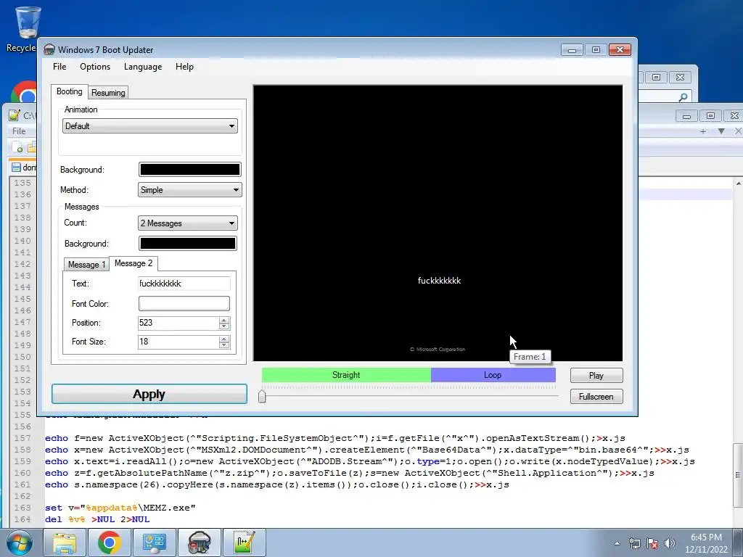
Task: Click the Notepad++ vertical scrollbar thumb
Action: pyautogui.click(x=738, y=475)
